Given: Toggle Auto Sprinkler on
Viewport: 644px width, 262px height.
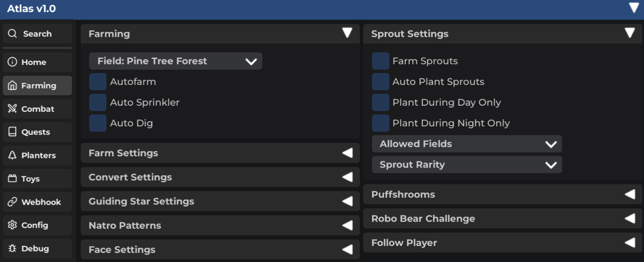Looking at the screenshot, I should tap(98, 103).
